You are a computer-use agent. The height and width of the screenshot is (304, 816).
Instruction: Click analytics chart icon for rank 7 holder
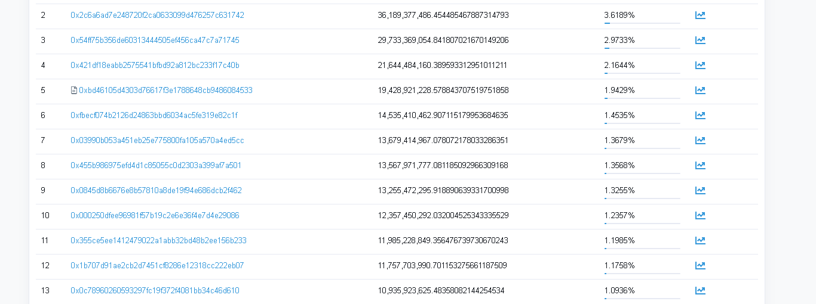point(700,141)
